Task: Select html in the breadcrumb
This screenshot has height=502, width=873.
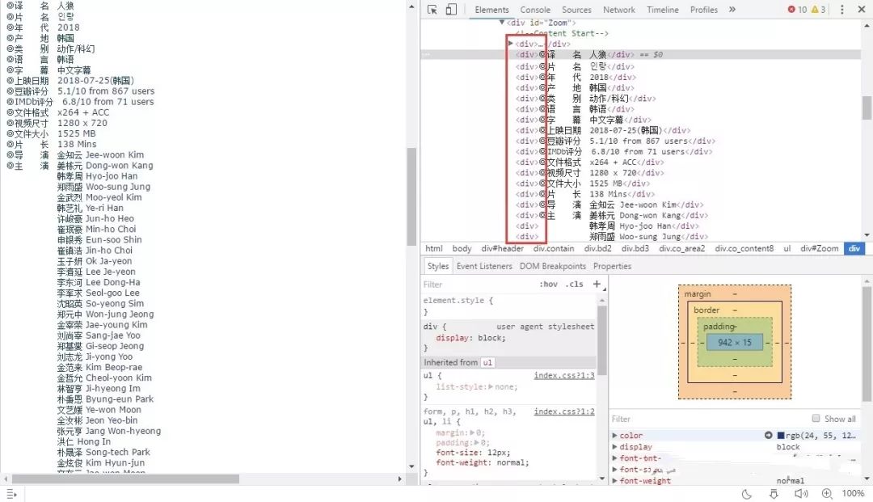Action: [434, 248]
